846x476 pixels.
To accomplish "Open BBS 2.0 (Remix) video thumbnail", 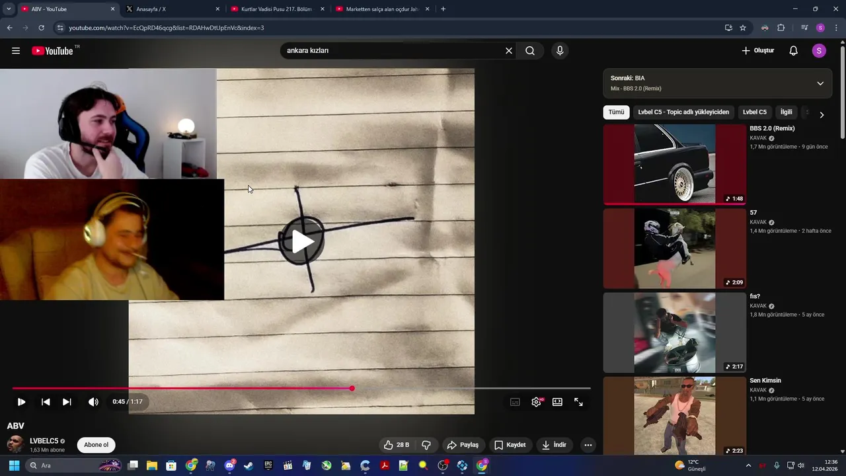I will pyautogui.click(x=674, y=164).
